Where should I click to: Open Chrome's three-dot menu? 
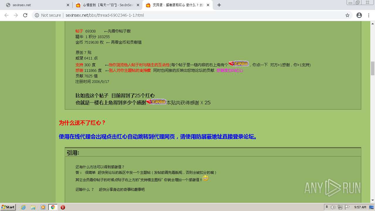(x=369, y=15)
